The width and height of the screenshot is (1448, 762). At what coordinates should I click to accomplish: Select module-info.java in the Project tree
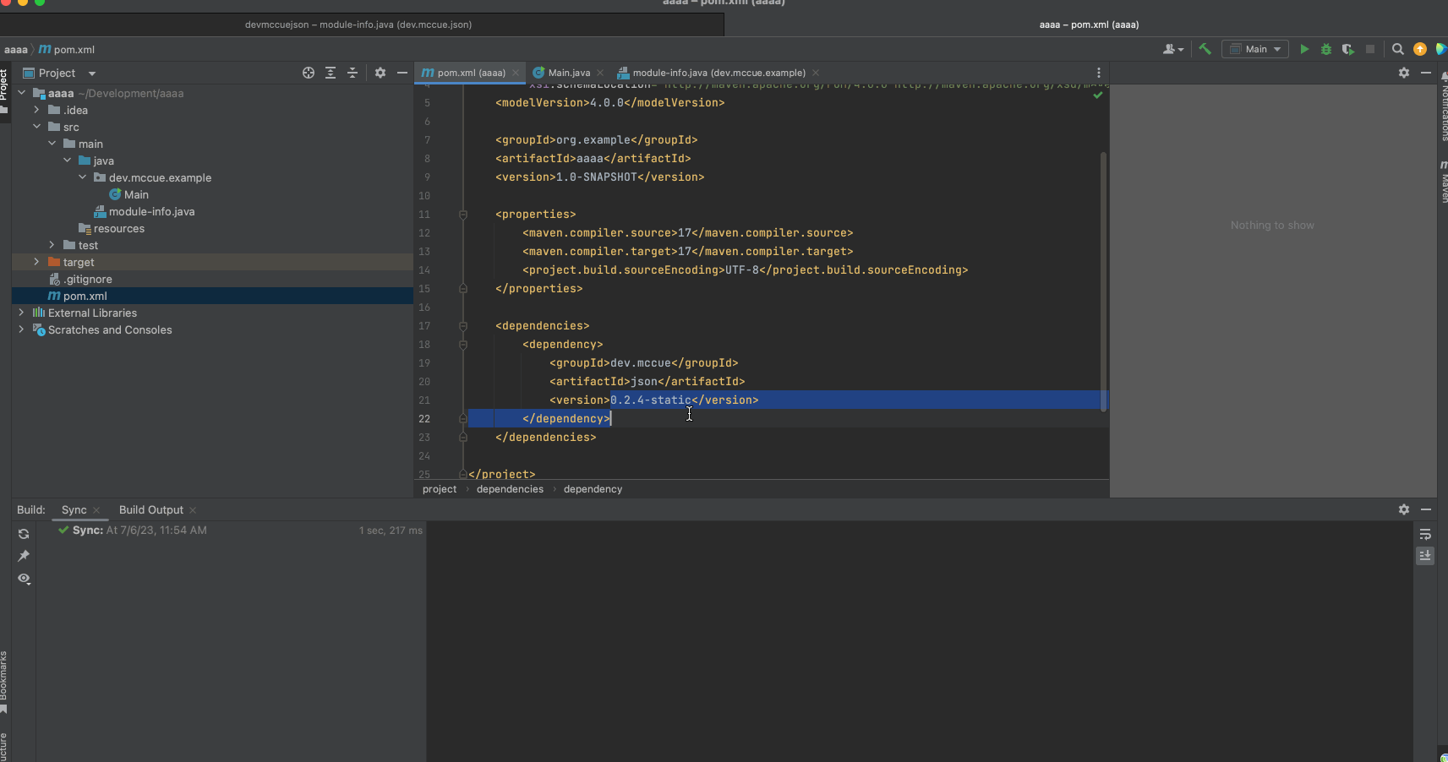coord(152,211)
